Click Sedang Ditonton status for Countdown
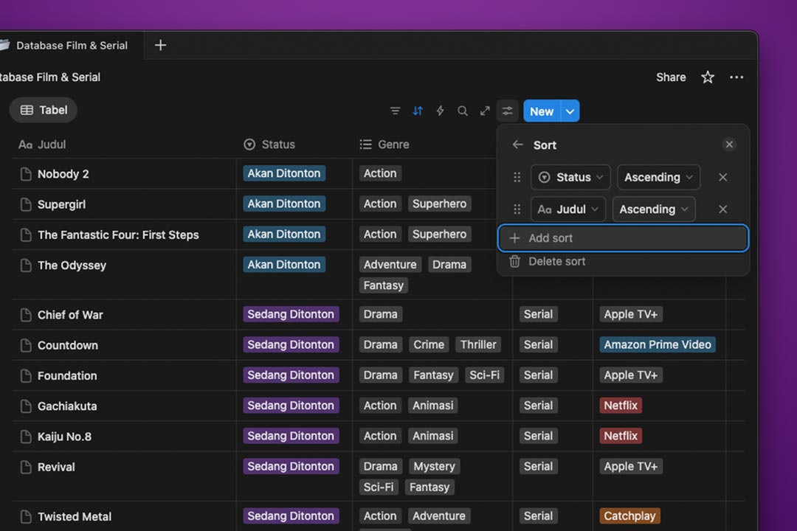 coord(291,345)
